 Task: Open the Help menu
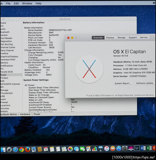[x=38, y=3]
